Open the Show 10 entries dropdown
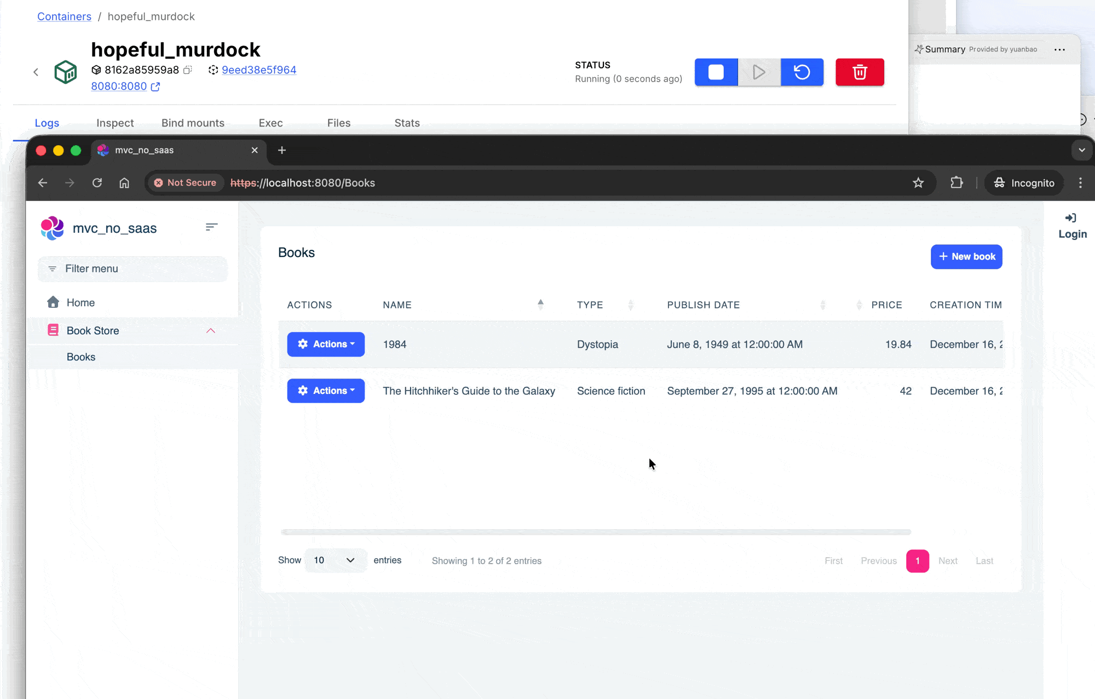The height and width of the screenshot is (699, 1095). point(335,560)
